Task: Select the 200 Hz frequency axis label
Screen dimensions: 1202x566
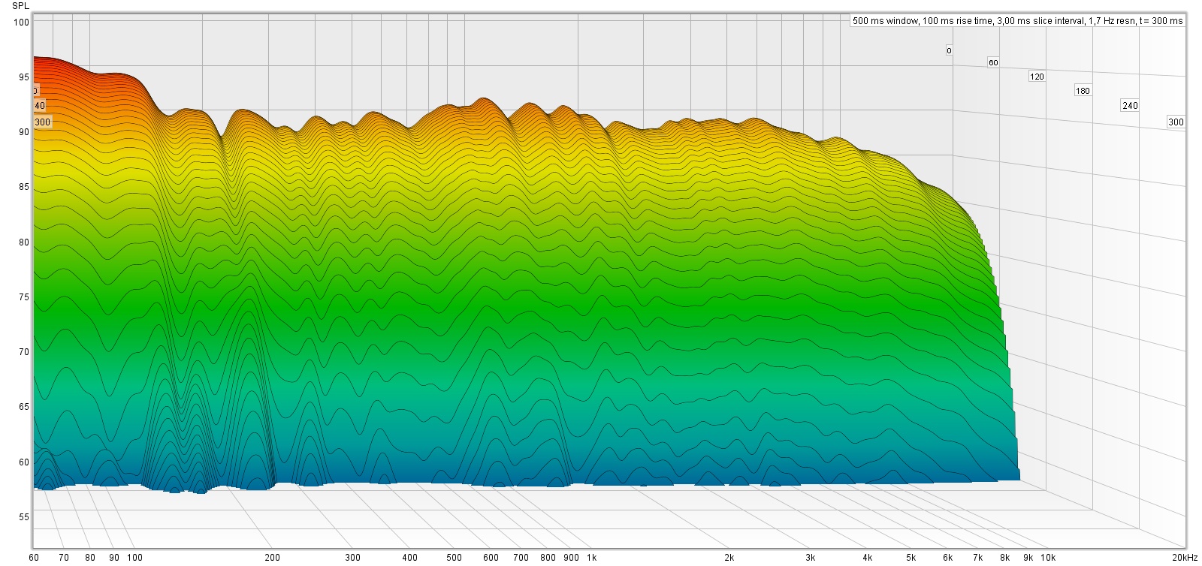Action: [x=272, y=558]
